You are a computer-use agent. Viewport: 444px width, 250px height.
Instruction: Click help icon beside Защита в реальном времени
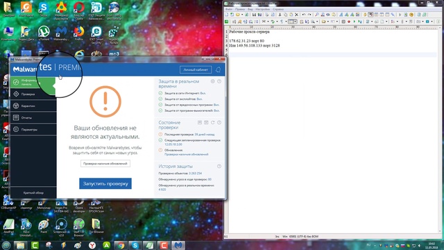[219, 81]
